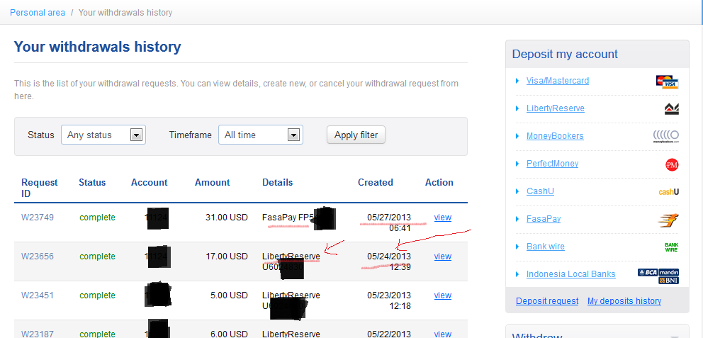Click the 5.00 USD amount cell
The height and width of the screenshot is (338, 703).
point(230,295)
